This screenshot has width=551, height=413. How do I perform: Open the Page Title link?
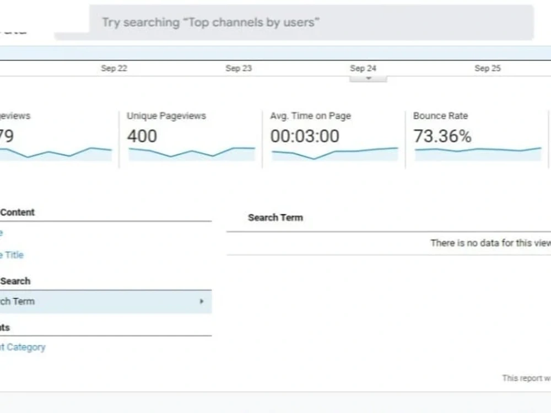[12, 255]
